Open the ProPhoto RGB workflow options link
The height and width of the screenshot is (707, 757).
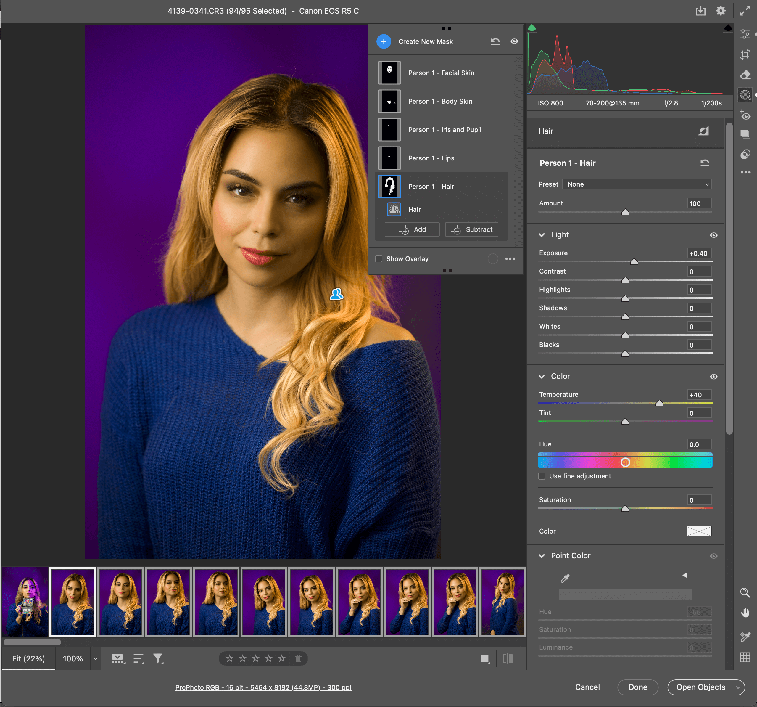click(x=263, y=687)
